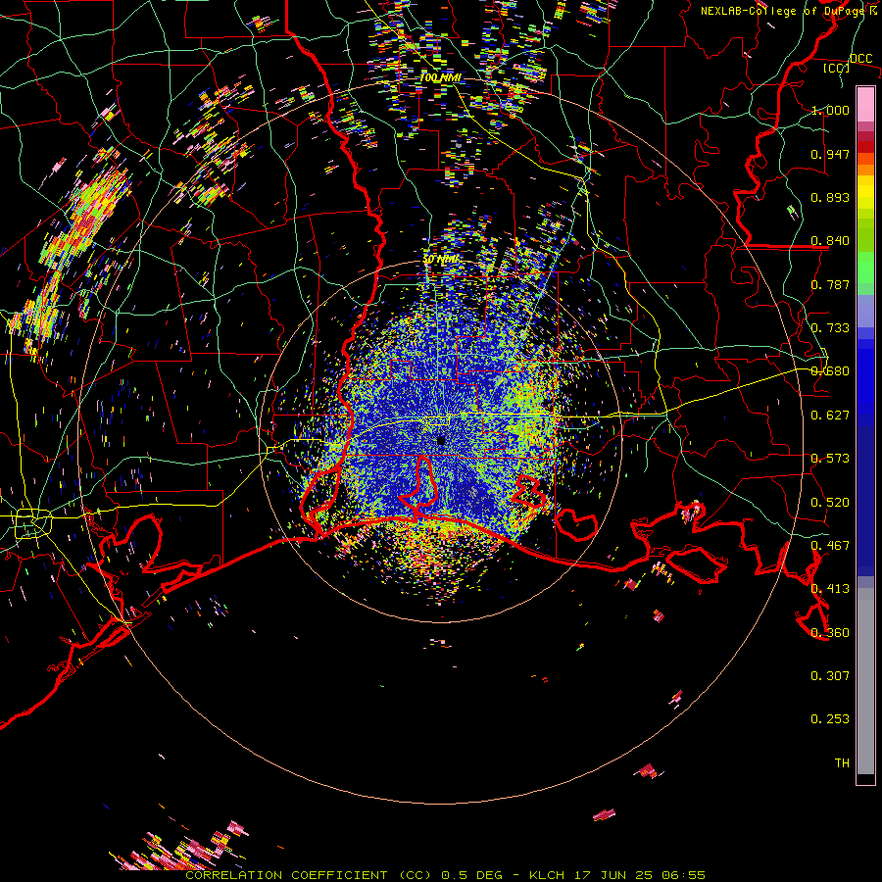Pick the pink segment of the color bar

(x=865, y=105)
